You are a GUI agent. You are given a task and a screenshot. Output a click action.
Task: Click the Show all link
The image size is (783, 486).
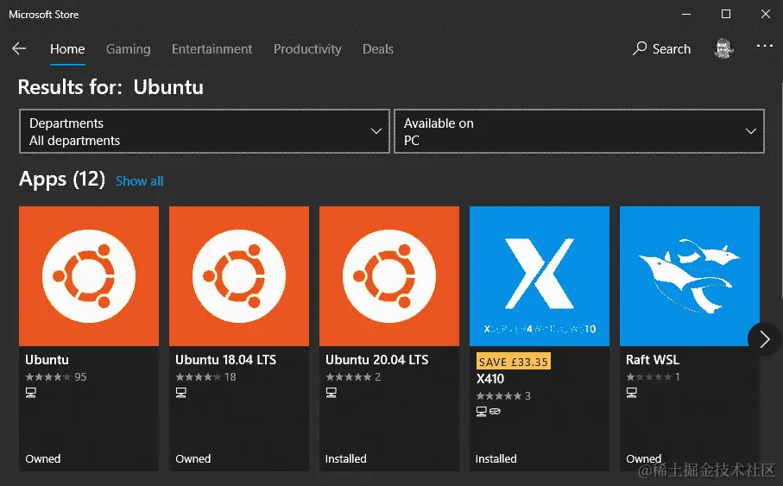coord(139,180)
